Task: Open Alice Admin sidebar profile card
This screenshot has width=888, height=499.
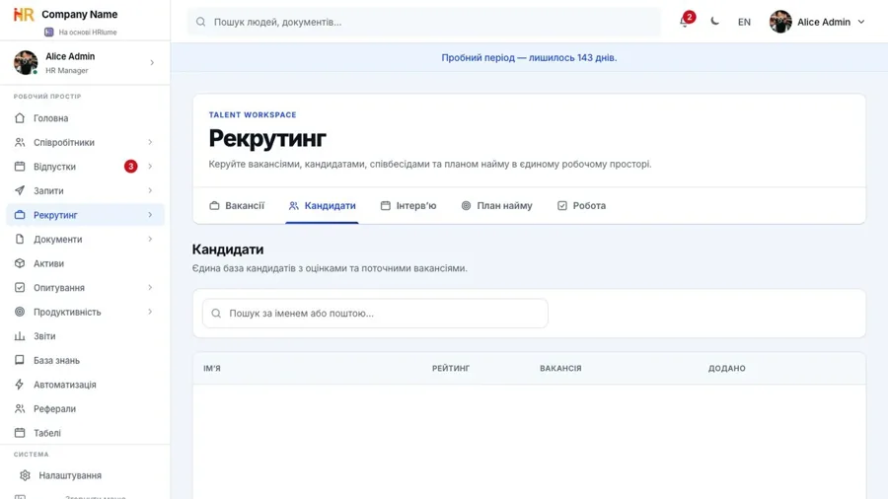Action: pyautogui.click(x=85, y=63)
